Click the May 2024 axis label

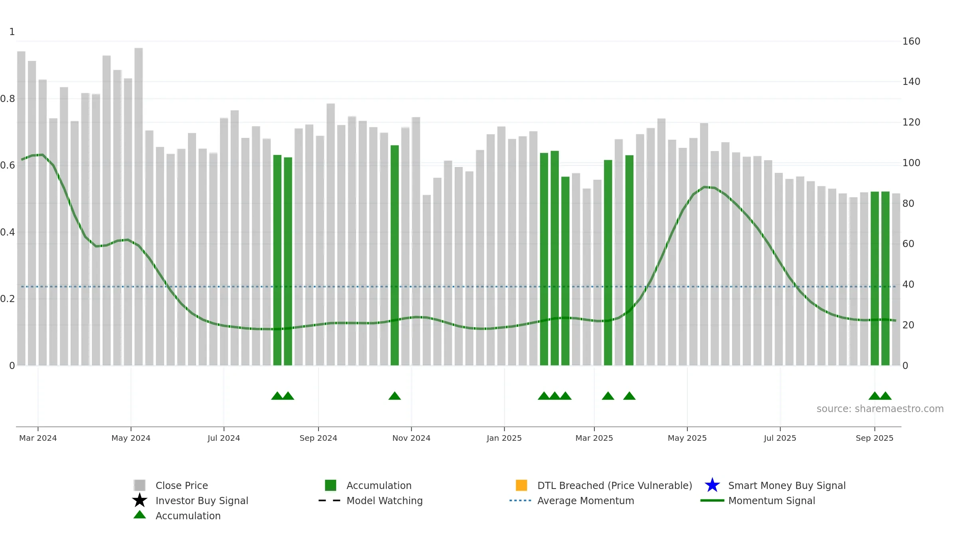click(x=131, y=438)
